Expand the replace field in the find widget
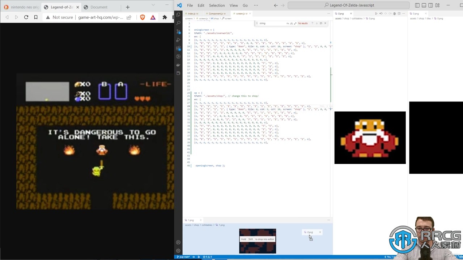 point(257,23)
